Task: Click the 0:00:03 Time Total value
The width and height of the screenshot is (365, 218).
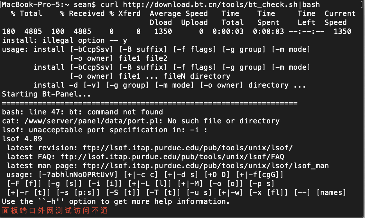Action: 228,32
